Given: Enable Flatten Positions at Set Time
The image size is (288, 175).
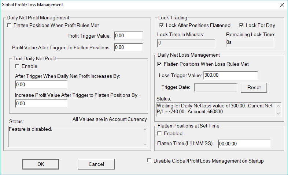Looking at the screenshot, I should [159, 134].
